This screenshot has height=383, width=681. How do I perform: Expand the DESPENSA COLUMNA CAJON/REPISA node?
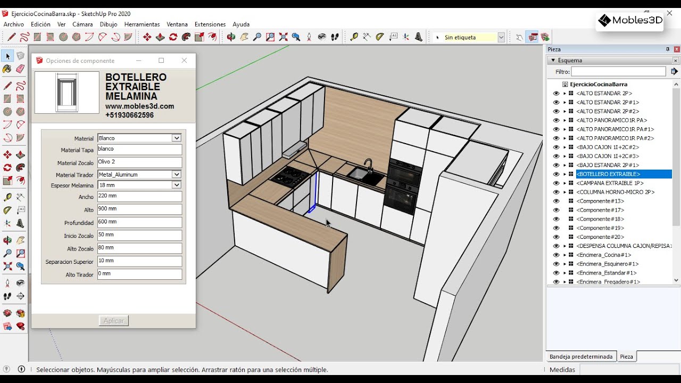564,246
